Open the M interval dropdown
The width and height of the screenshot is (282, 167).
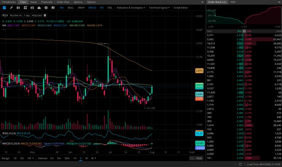pos(94,158)
